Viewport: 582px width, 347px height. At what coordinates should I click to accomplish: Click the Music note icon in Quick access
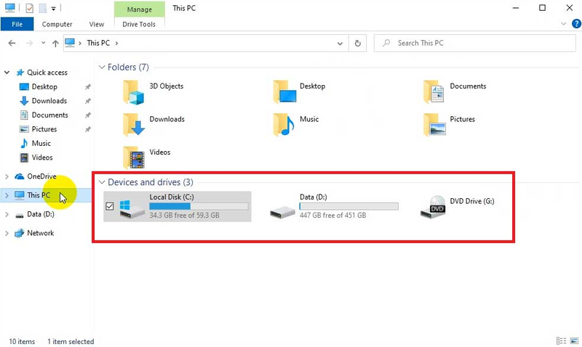pyautogui.click(x=24, y=143)
